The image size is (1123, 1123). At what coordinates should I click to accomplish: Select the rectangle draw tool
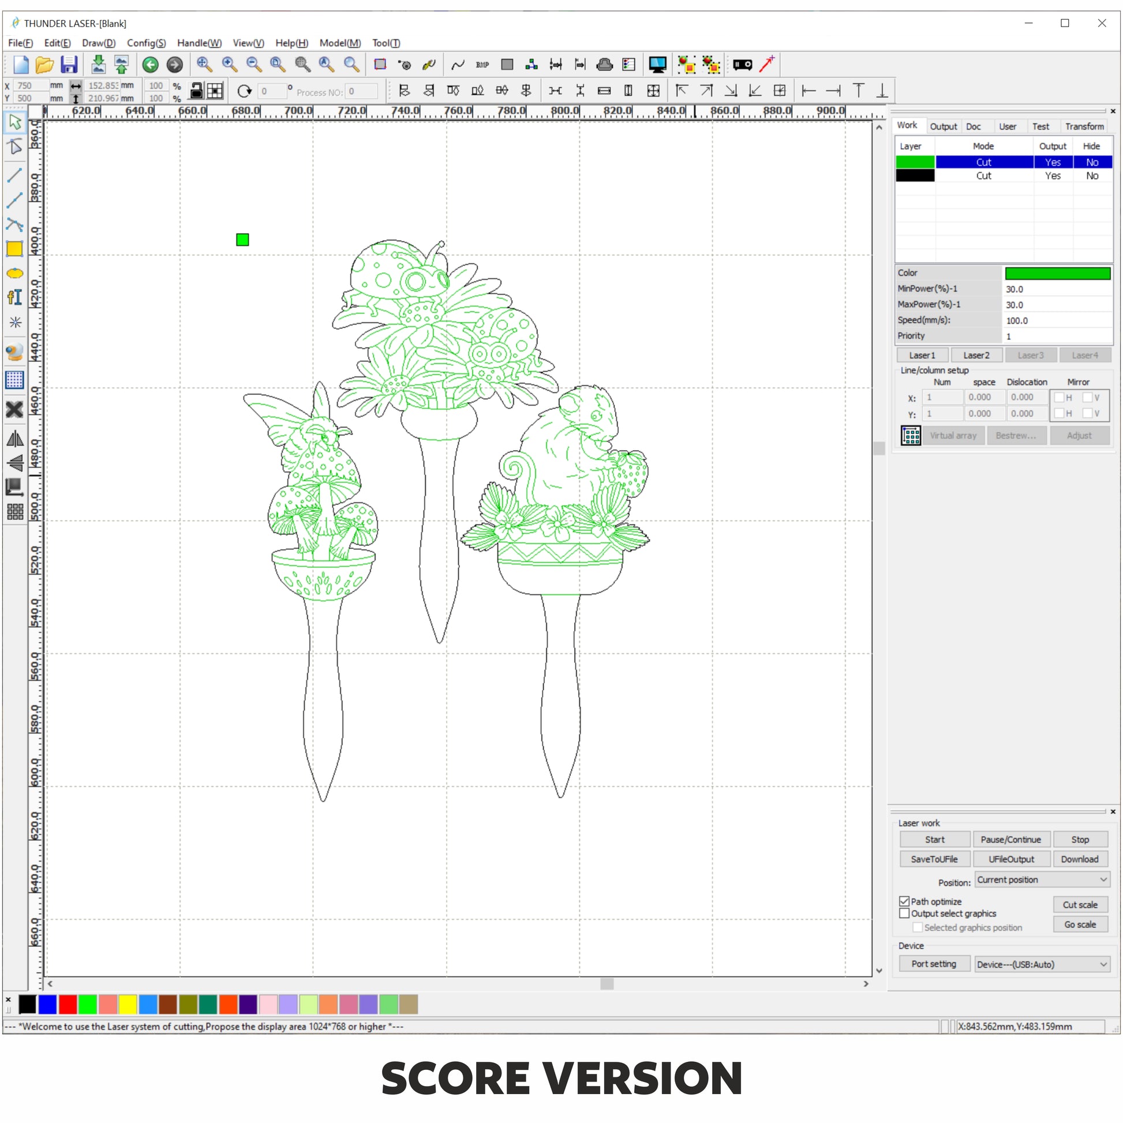click(x=14, y=249)
